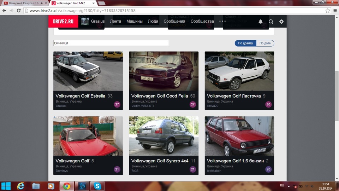Open a new browser tab
The image size is (339, 191).
[x=101, y=3]
